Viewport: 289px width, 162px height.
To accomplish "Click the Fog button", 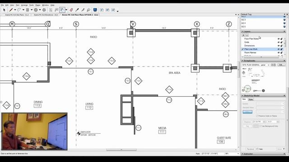I will click(x=247, y=126).
